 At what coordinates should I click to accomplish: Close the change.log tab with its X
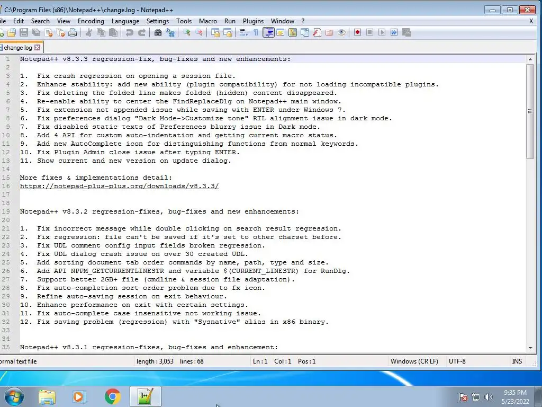pos(38,47)
